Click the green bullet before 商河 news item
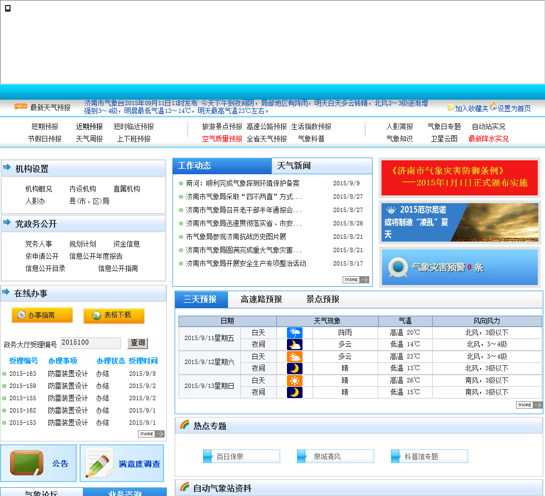545x496 pixels. point(181,184)
